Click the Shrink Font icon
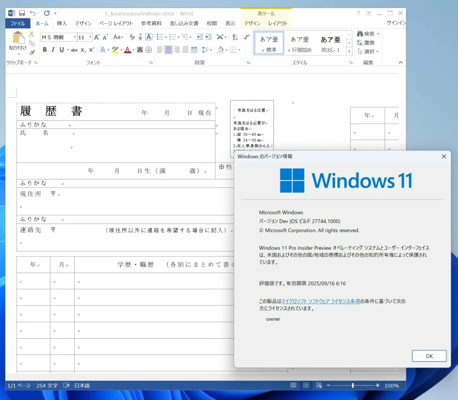 tap(106, 37)
